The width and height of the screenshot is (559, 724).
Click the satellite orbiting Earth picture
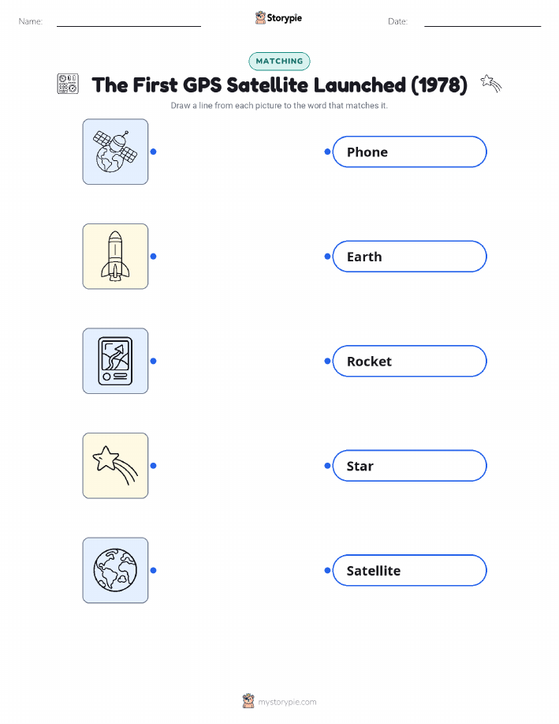coord(115,152)
